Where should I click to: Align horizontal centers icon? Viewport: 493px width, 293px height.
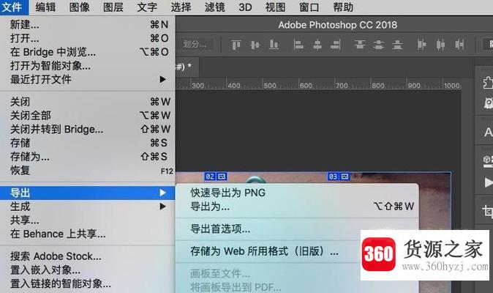coord(317,45)
